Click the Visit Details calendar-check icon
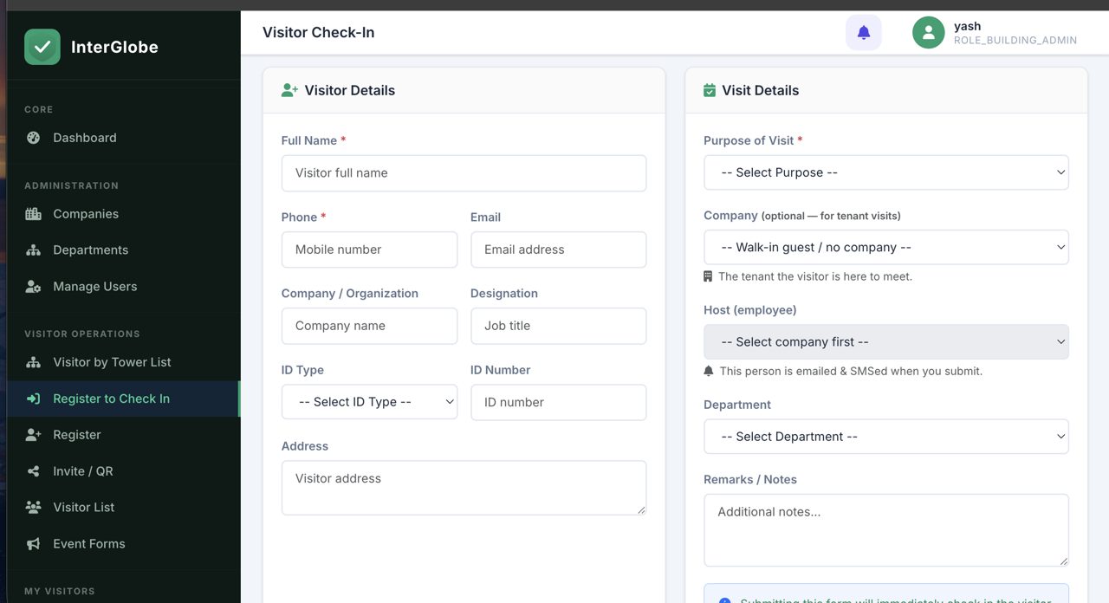Screen dimensions: 1109x603 pos(710,90)
